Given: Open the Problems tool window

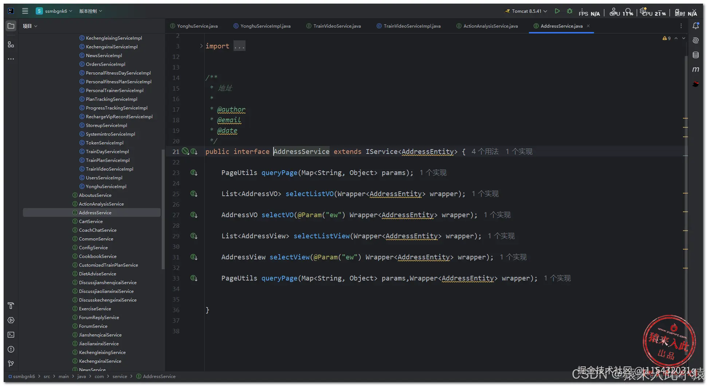Looking at the screenshot, I should 11,349.
